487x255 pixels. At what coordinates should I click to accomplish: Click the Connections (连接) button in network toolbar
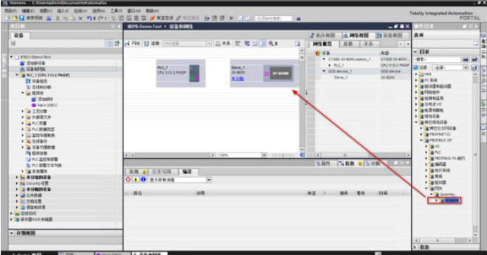(152, 44)
